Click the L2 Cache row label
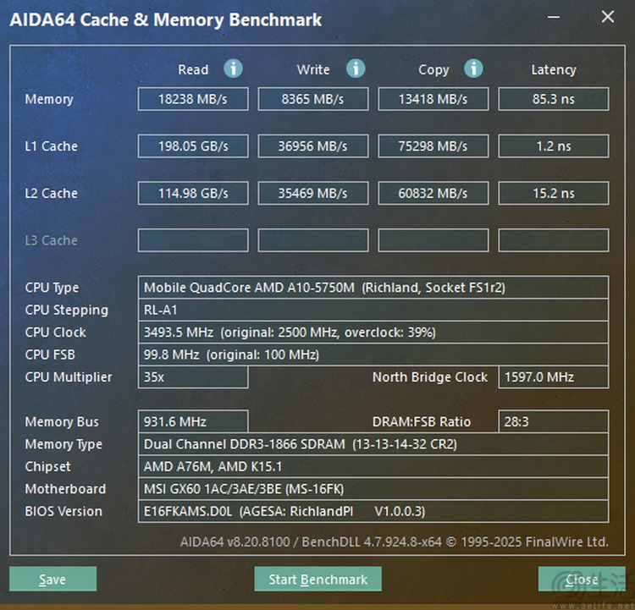Screen dimensions: 635x610 pyautogui.click(x=51, y=193)
